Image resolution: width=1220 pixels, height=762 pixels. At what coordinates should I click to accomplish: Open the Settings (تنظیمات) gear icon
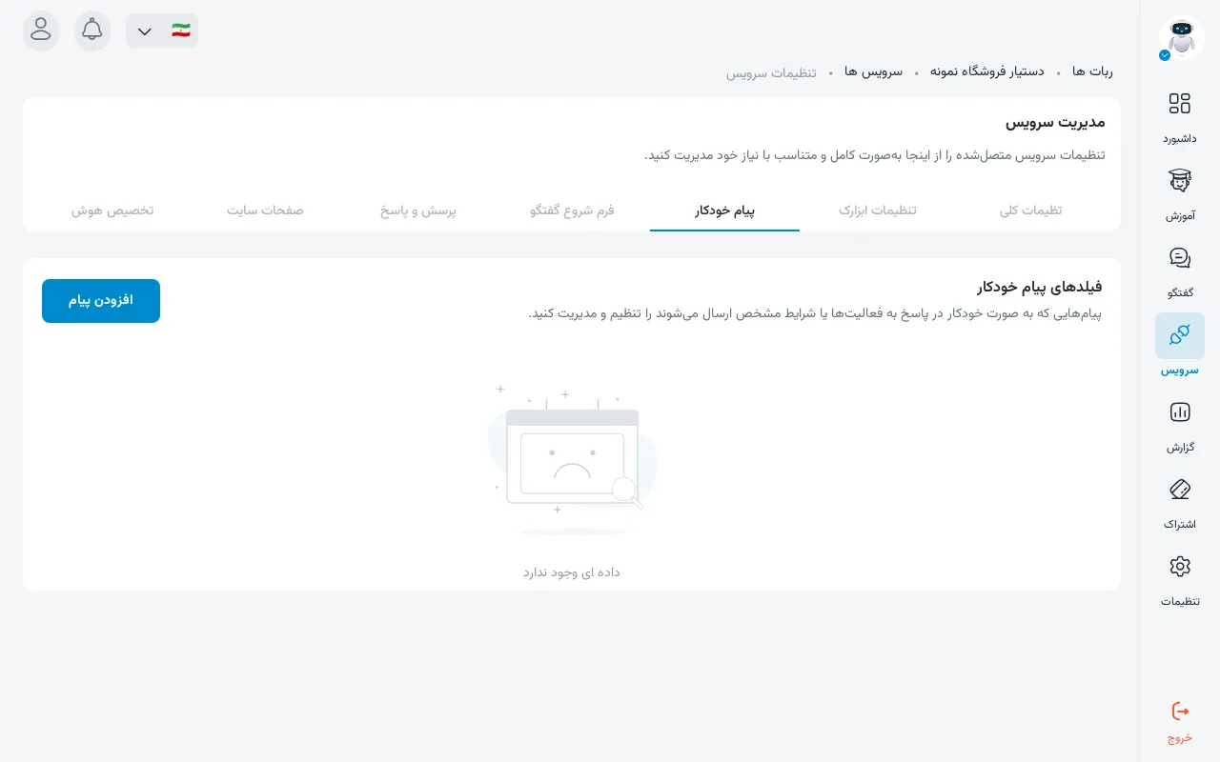tap(1180, 567)
